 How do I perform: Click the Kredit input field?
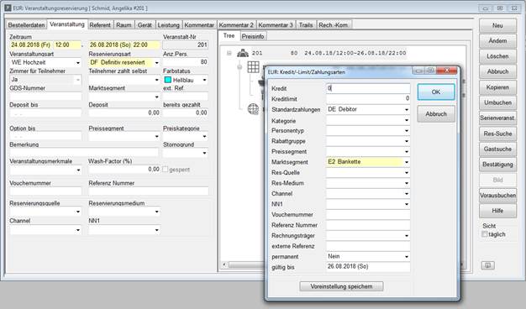pos(368,88)
